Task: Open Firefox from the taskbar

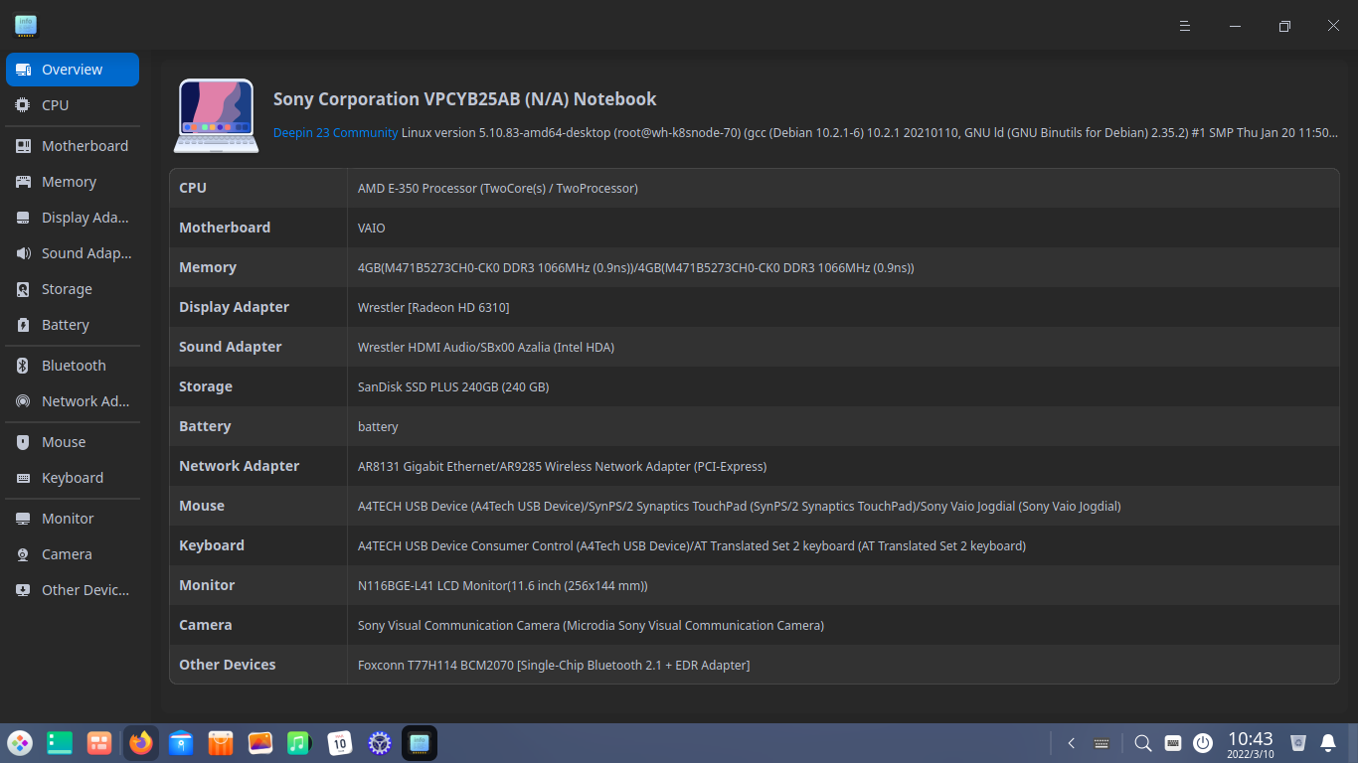Action: (141, 743)
